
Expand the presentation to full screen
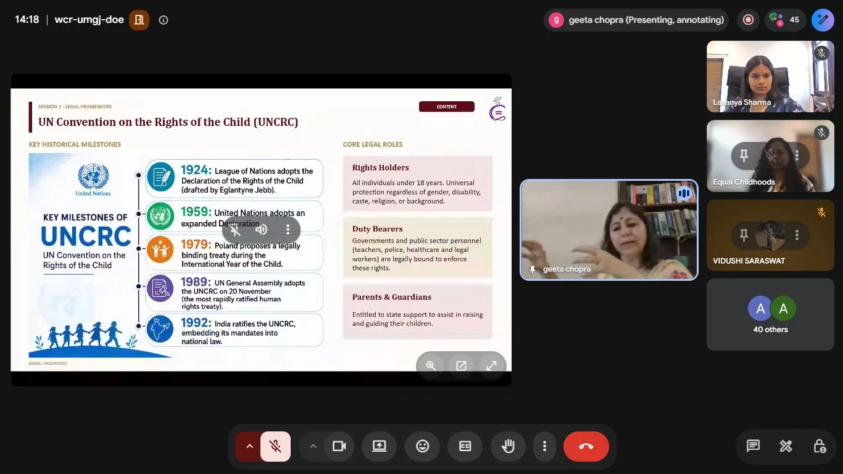(x=491, y=365)
